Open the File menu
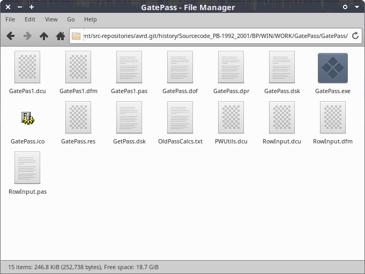Image resolution: width=365 pixels, height=274 pixels. point(10,19)
